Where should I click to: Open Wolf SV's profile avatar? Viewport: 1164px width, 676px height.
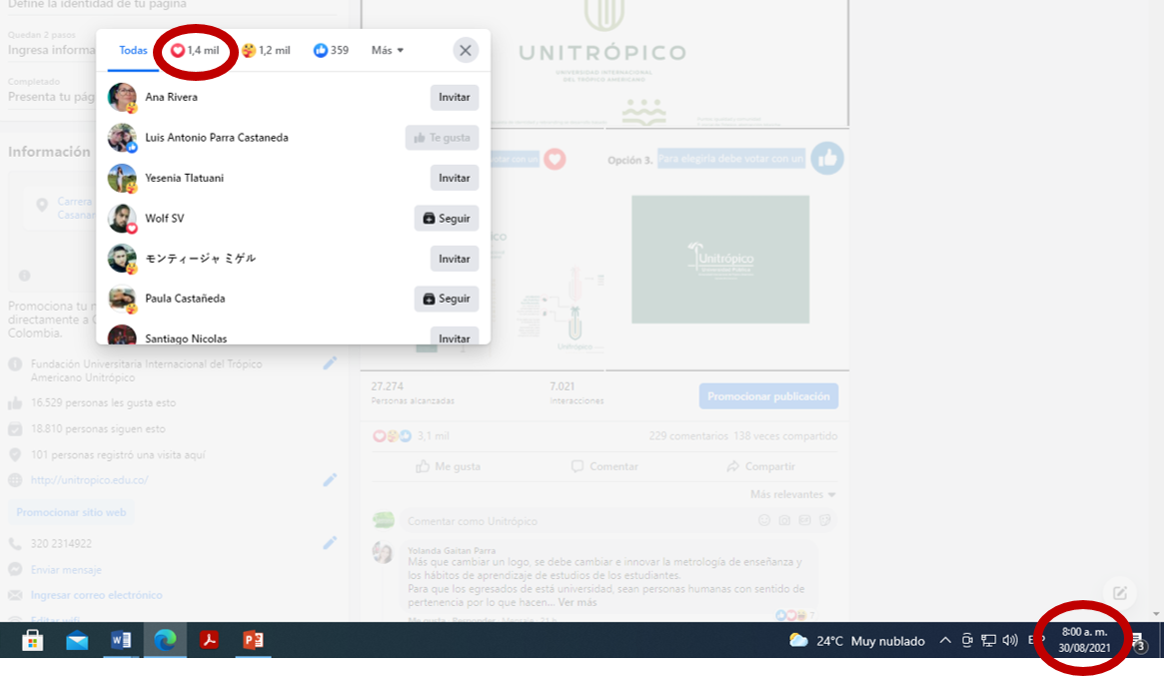point(122,218)
